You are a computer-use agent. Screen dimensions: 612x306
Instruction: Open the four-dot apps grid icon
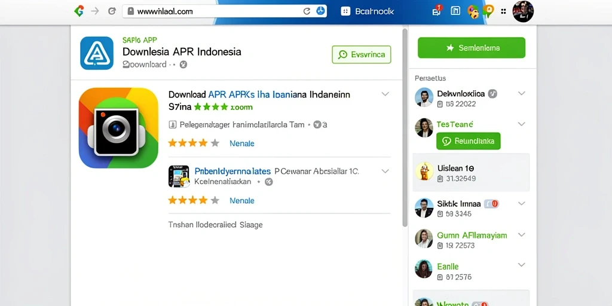point(503,11)
